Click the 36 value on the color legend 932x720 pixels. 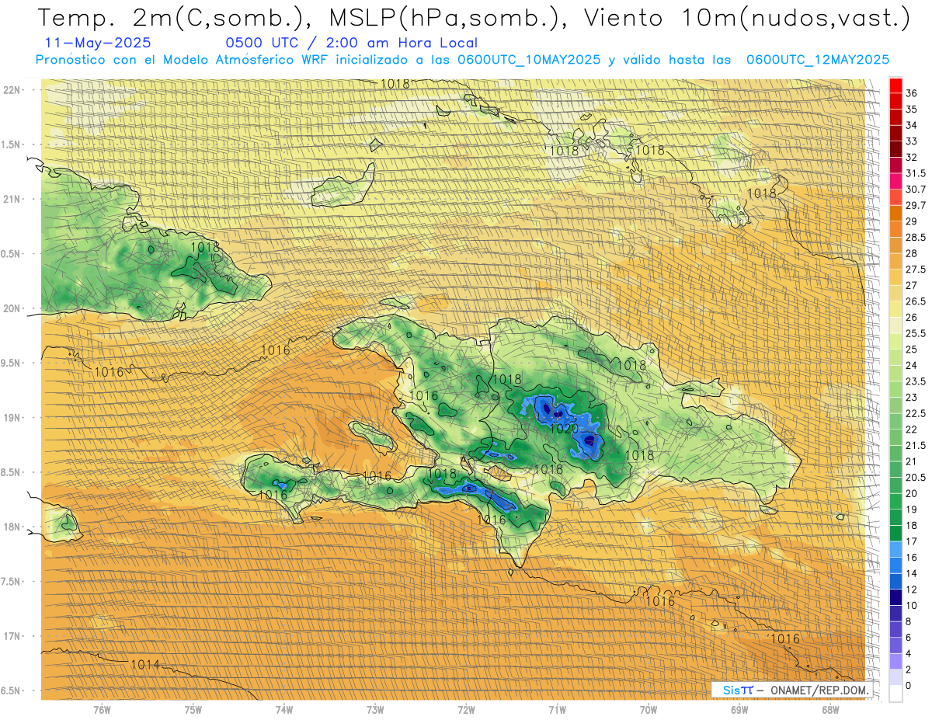912,93
